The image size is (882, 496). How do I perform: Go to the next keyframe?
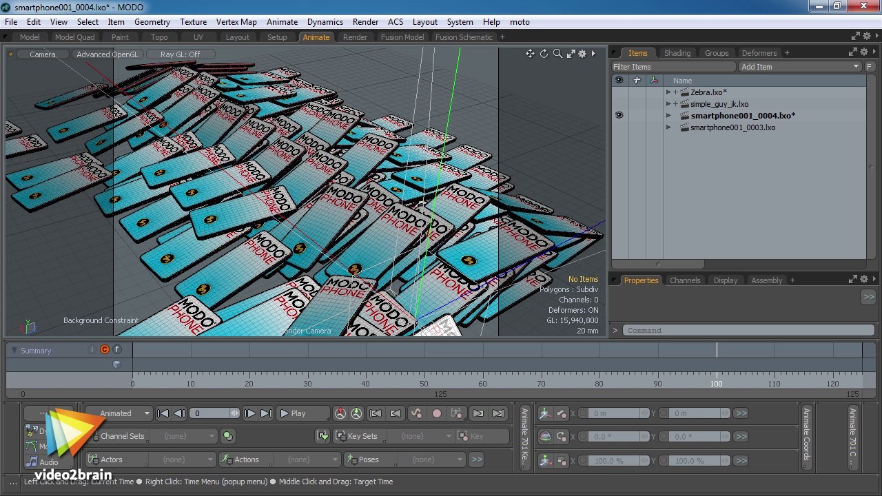pyautogui.click(x=478, y=413)
